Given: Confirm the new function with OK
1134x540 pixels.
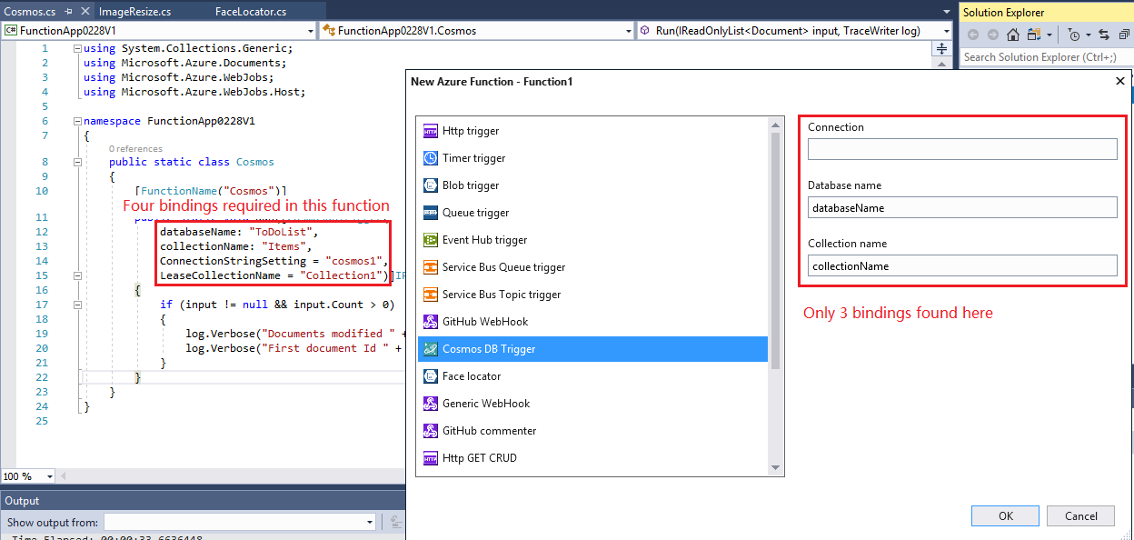Looking at the screenshot, I should pyautogui.click(x=1005, y=515).
